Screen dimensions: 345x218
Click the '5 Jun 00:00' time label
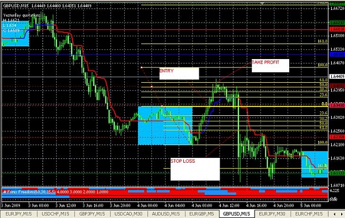(x=311, y=206)
